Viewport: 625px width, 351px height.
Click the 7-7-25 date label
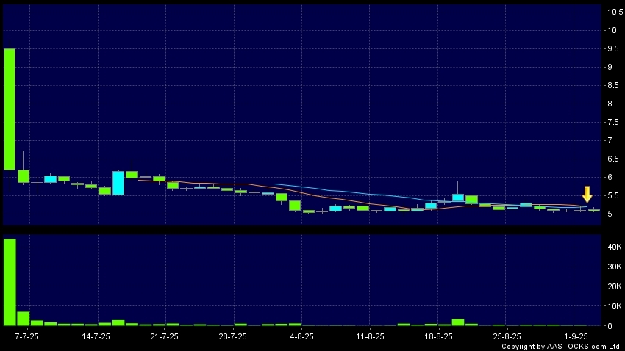click(26, 336)
